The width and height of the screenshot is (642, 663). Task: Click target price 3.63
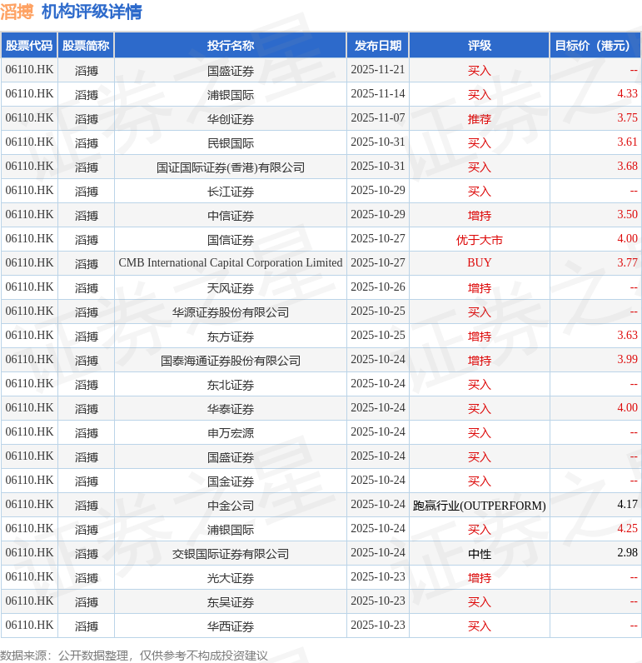coord(627,336)
